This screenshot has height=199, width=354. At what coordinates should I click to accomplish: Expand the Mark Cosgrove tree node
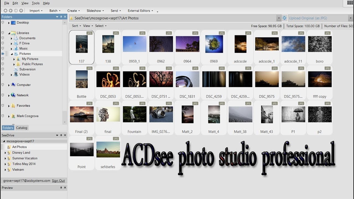pos(9,116)
